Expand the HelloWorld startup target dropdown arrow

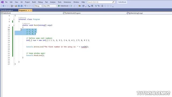(x=69, y=6)
